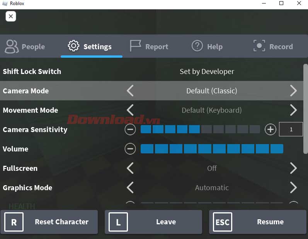Viewport: 308px width, 239px height.
Task: Click 'Default (Keyboard)' movement value
Action: pyautogui.click(x=211, y=110)
